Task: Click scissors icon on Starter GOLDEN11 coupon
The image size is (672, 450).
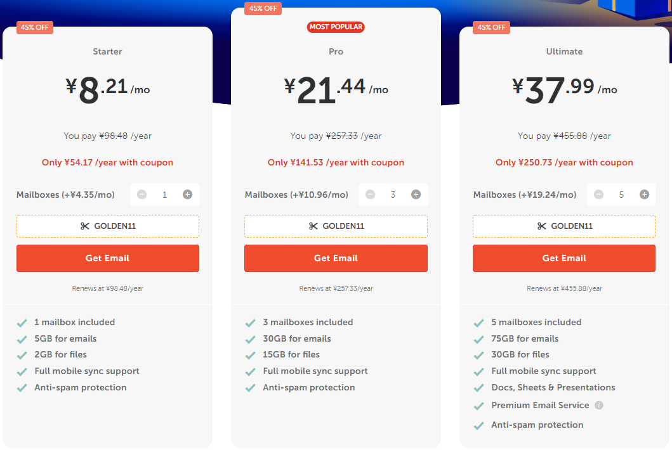Action: pyautogui.click(x=85, y=226)
